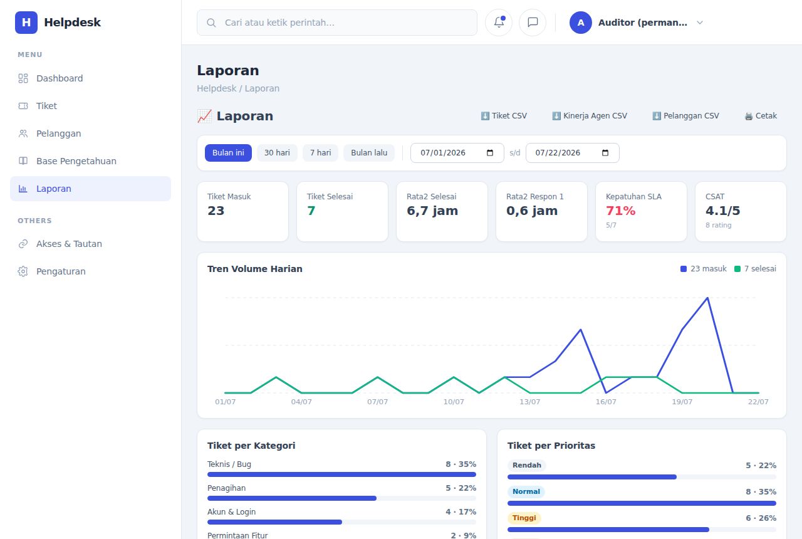Click the Tiket Masuk stat card
This screenshot has height=539, width=802.
243,212
